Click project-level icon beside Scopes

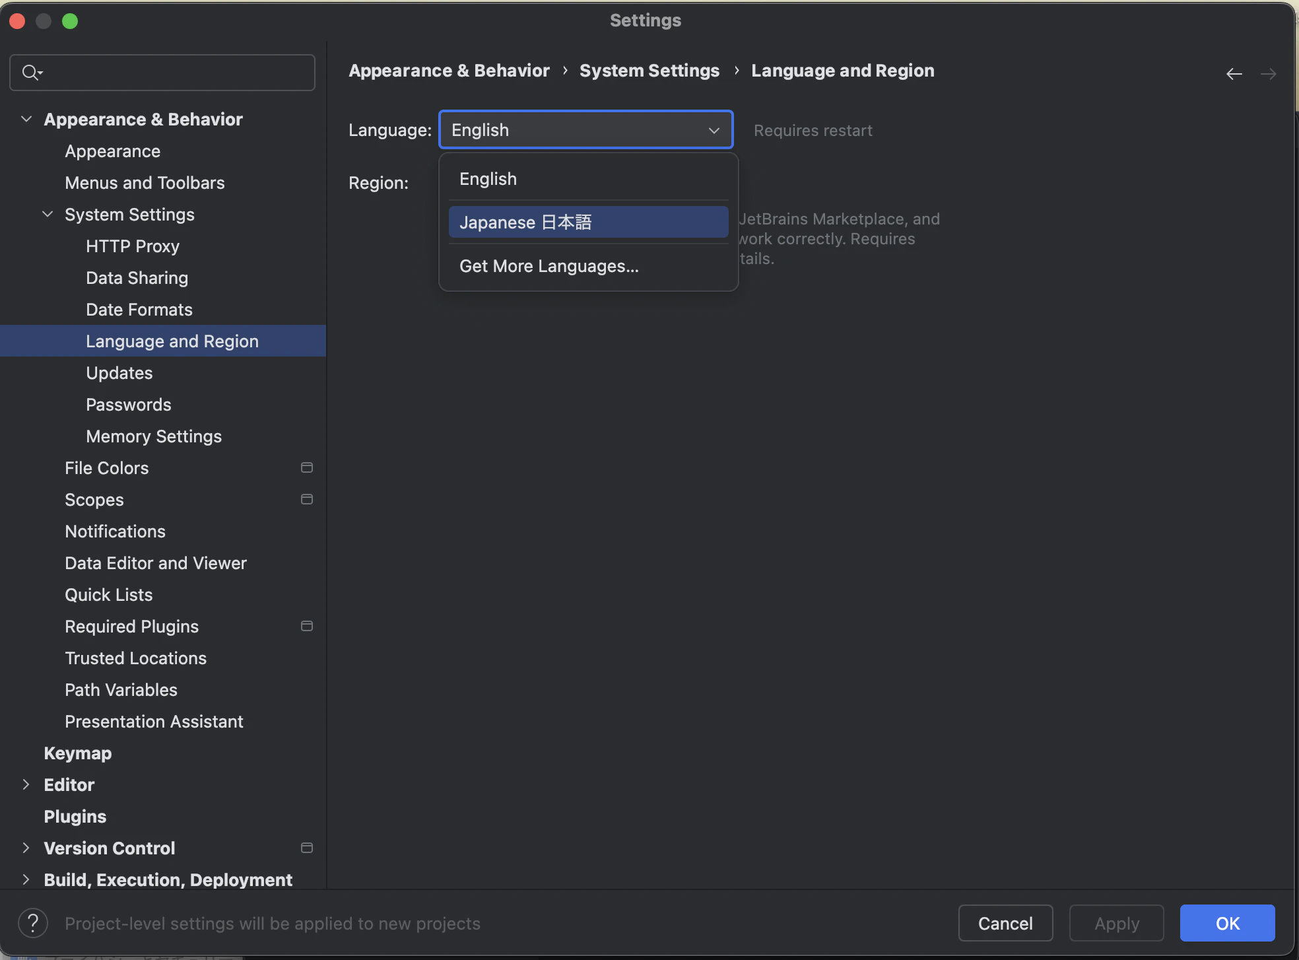pos(307,499)
